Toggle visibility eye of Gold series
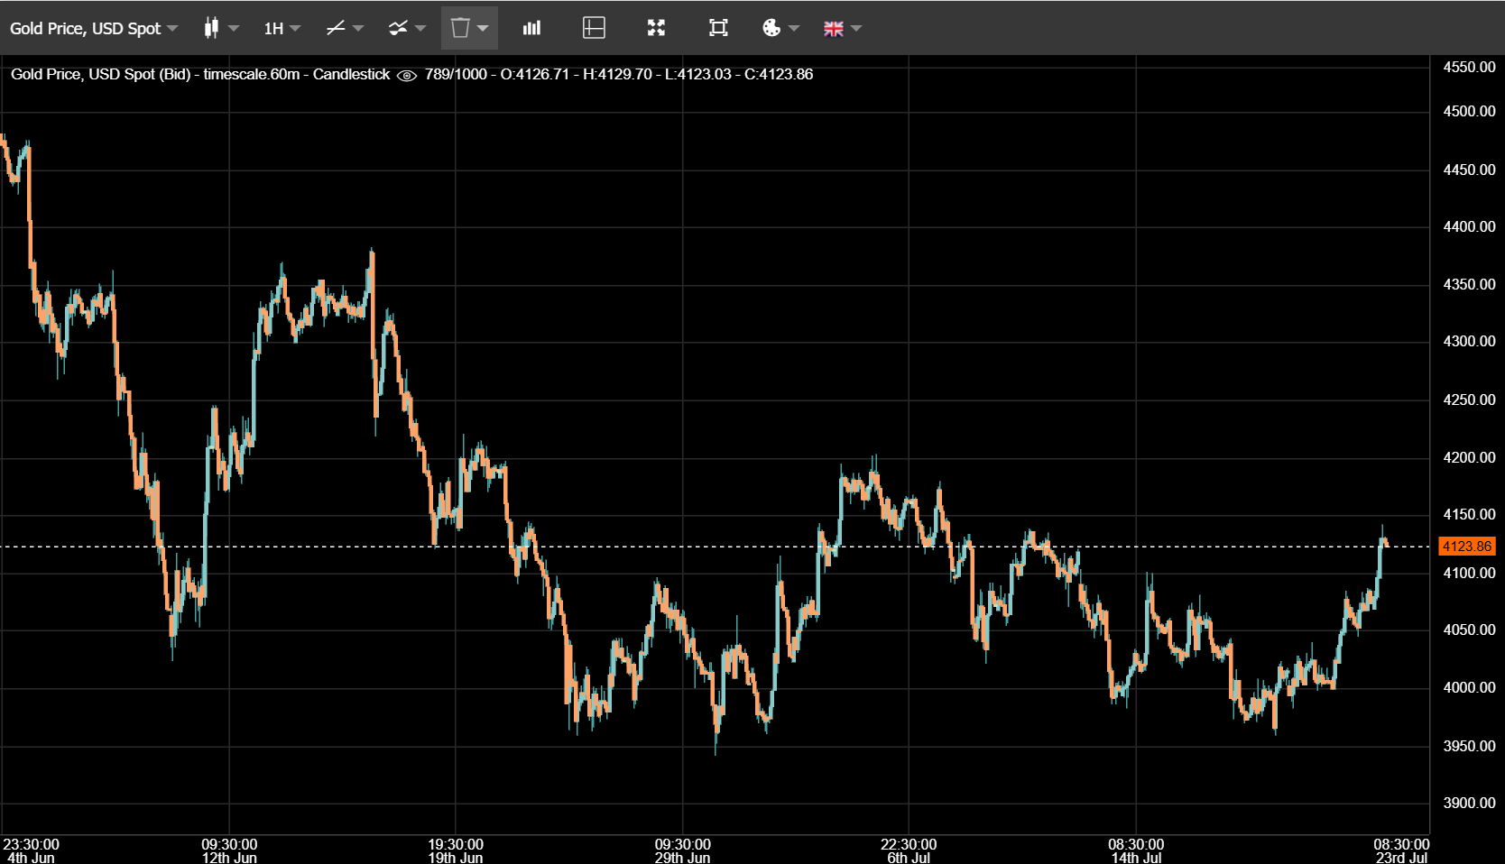This screenshot has width=1505, height=864. pos(407,75)
